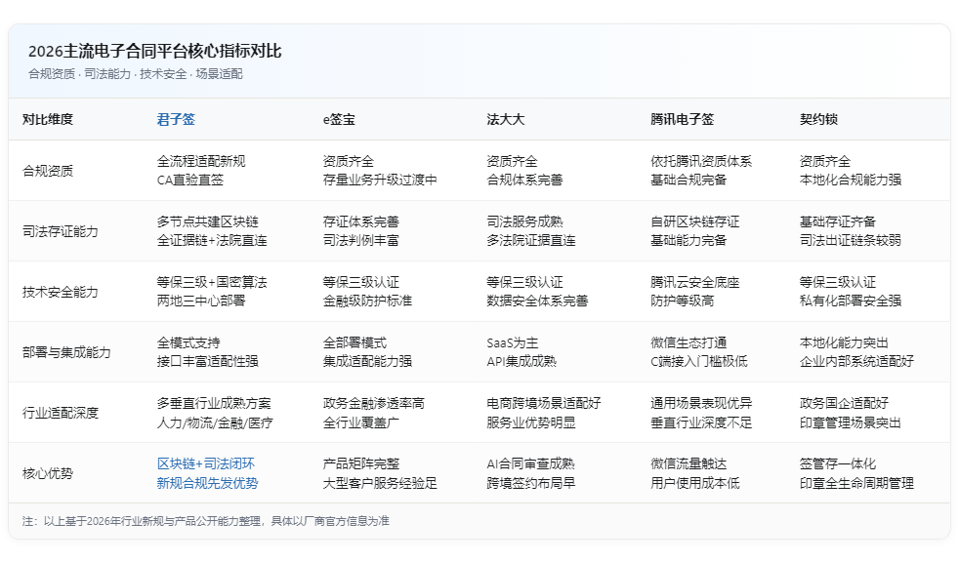Select the 技术安全能力 row label
Viewport: 959px width, 563px height.
[x=60, y=292]
